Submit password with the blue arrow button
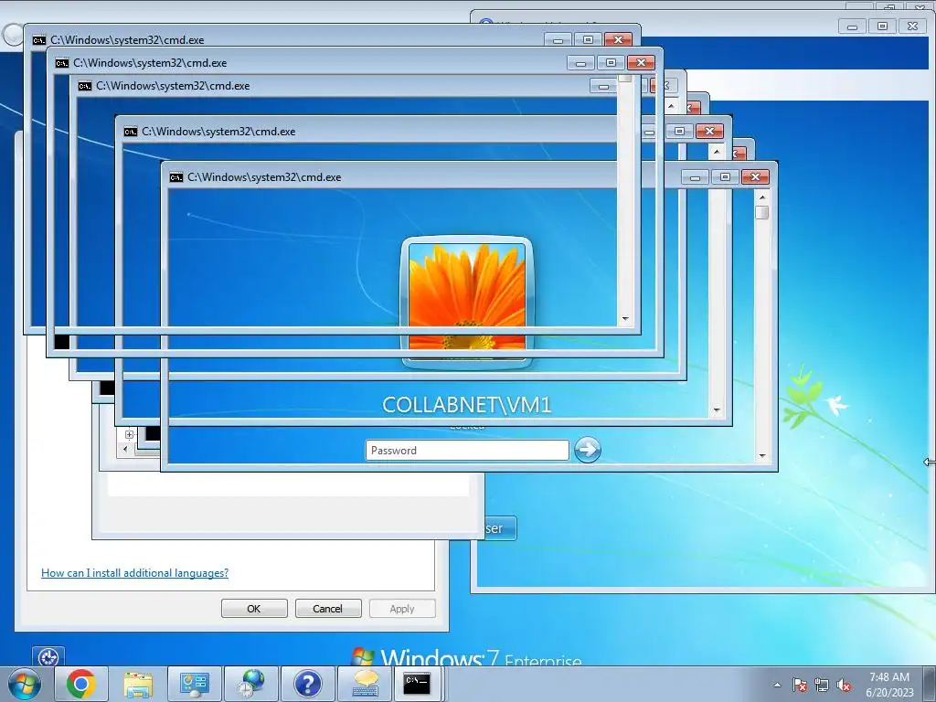The image size is (936, 702). (588, 450)
